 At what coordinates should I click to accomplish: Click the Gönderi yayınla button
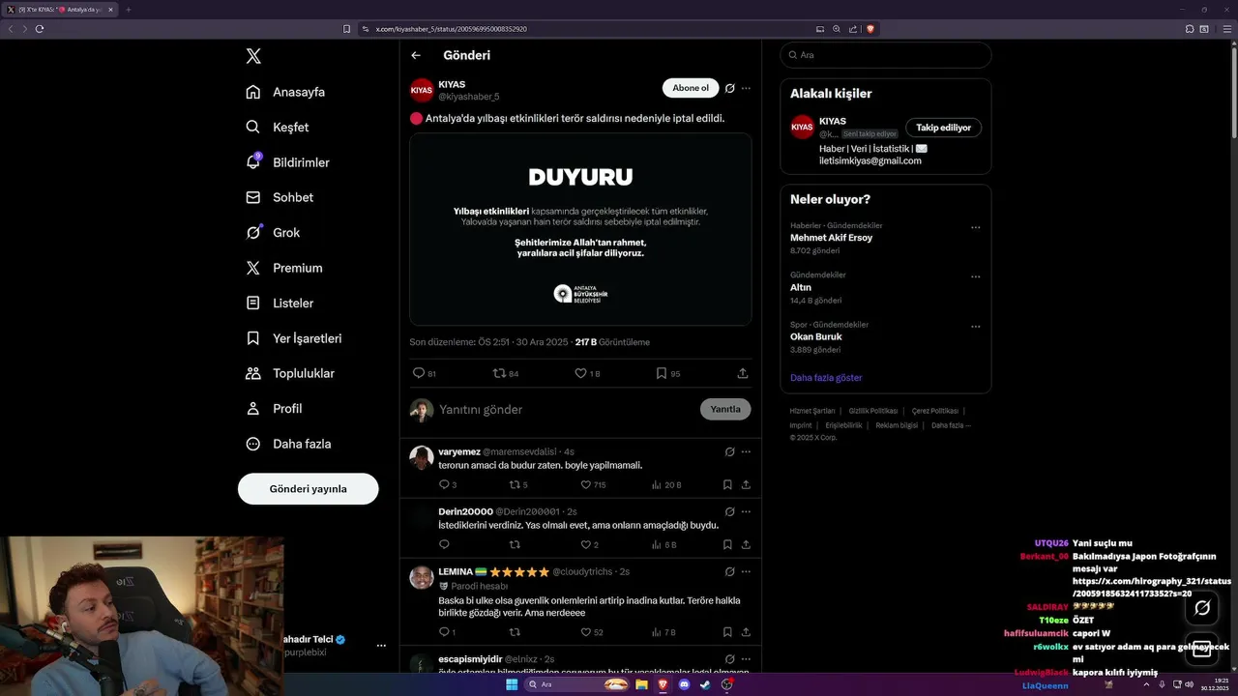[308, 489]
